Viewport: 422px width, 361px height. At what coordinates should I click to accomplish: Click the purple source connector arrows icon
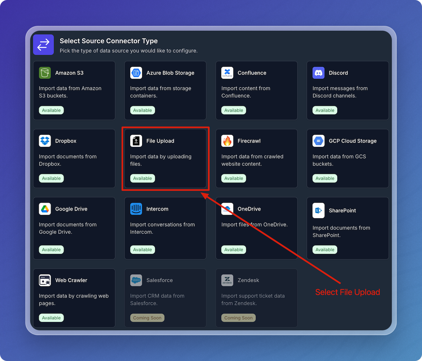[43, 45]
